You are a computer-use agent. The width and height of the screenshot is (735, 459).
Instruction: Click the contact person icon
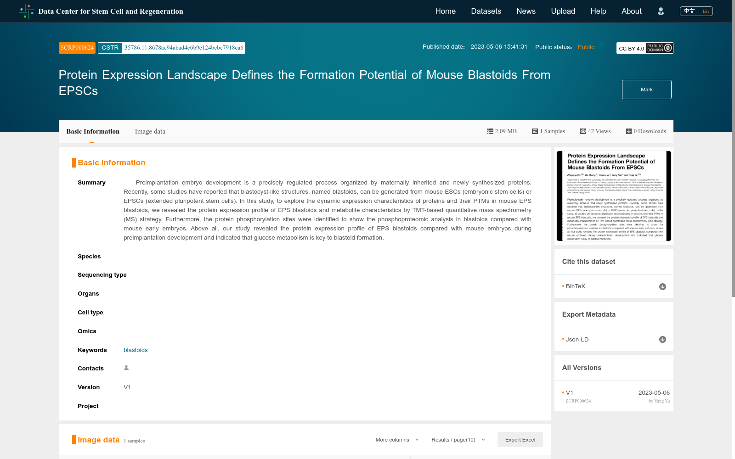(126, 368)
